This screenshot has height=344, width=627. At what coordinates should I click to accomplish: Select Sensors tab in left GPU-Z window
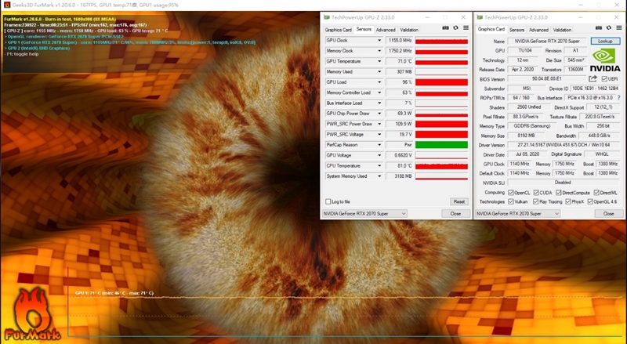(x=364, y=29)
